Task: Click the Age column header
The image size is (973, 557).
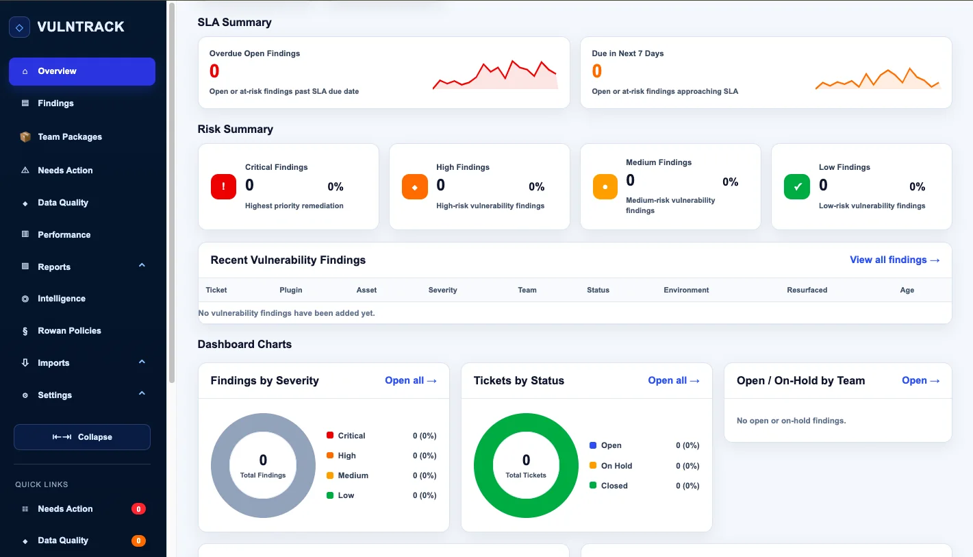Action: [907, 290]
